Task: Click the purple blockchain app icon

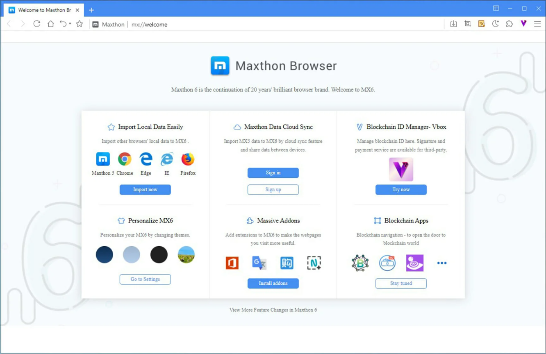Action: point(414,263)
